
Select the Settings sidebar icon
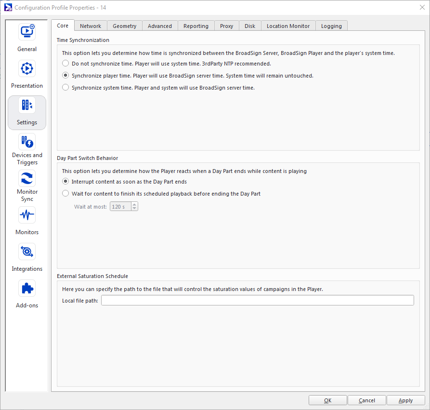click(x=27, y=105)
